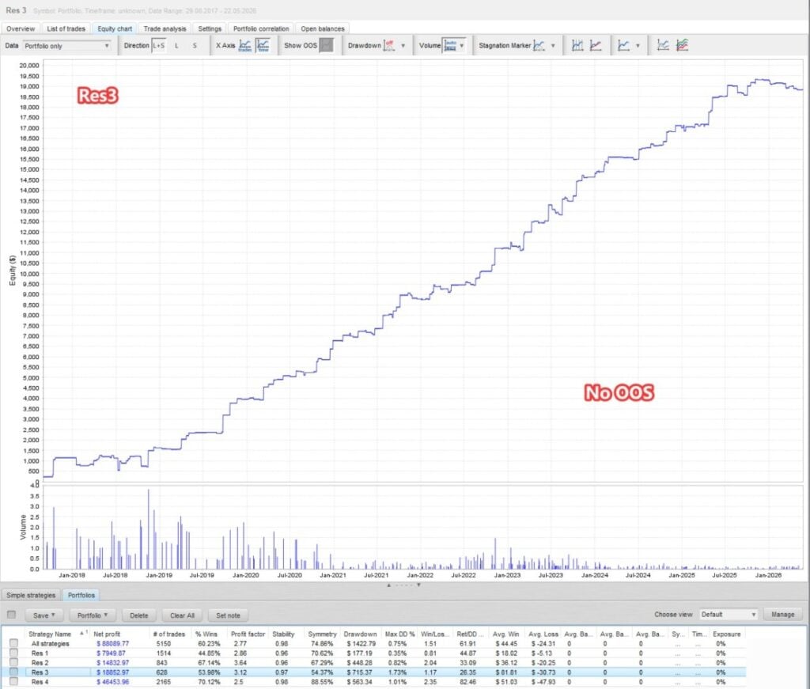This screenshot has height=689, width=810.
Task: Click Res 2 net profit $ 14832.97
Action: (112, 663)
